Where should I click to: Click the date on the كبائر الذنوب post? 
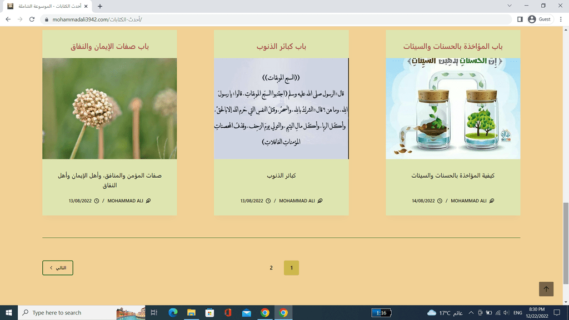tap(252, 201)
